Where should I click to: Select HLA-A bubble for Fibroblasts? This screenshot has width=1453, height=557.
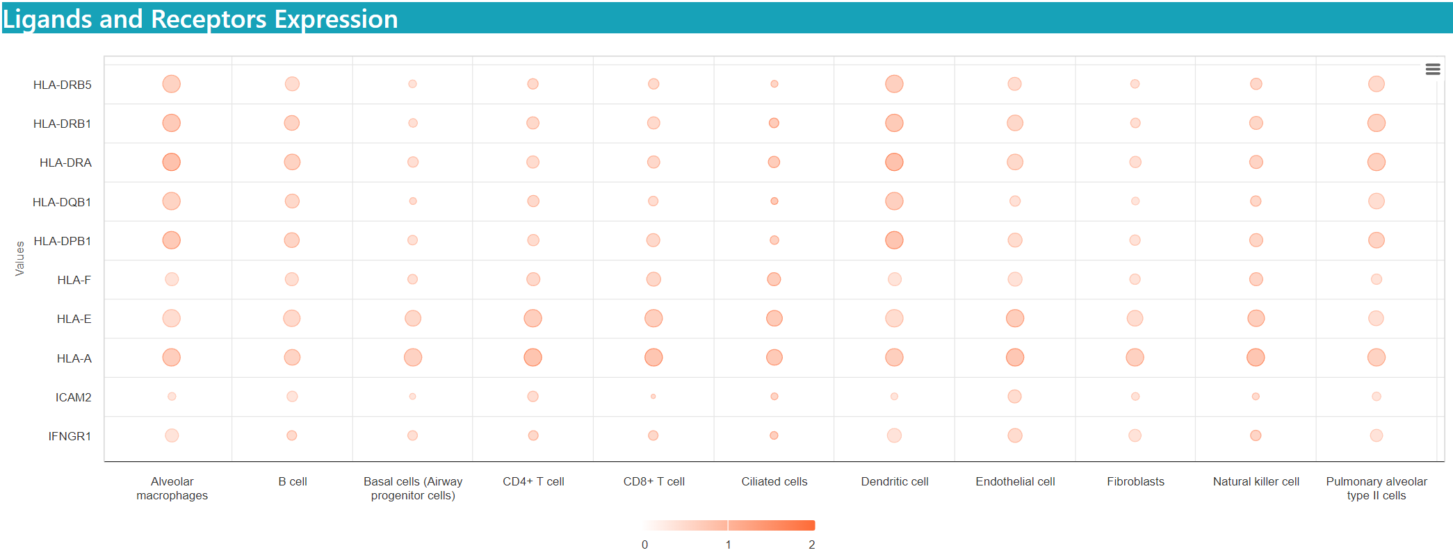click(1135, 358)
